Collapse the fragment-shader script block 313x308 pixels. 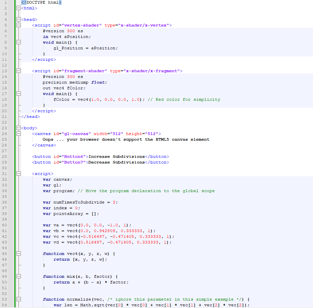click(18, 71)
